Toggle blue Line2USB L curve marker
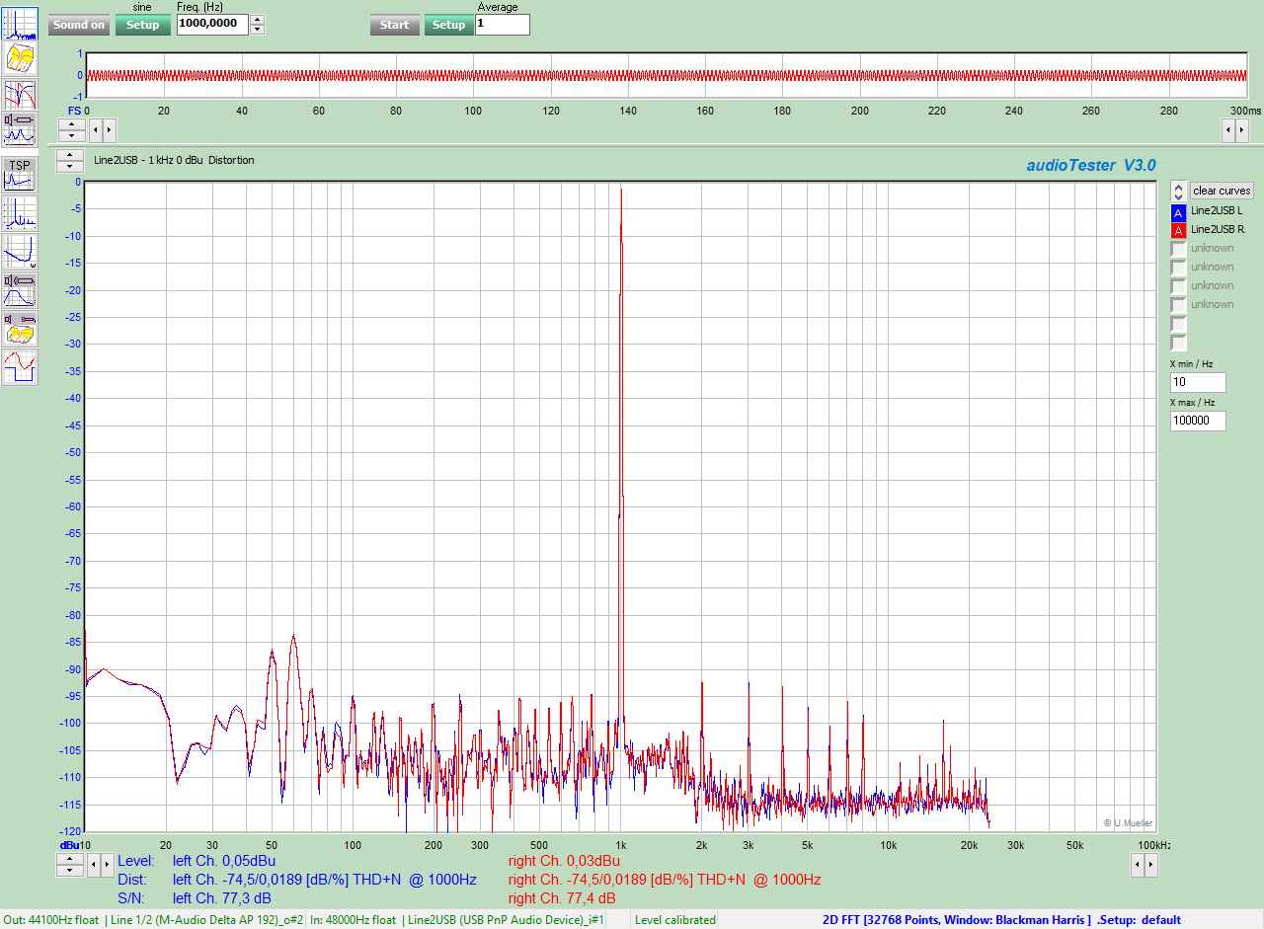This screenshot has height=929, width=1264. coord(1178,211)
